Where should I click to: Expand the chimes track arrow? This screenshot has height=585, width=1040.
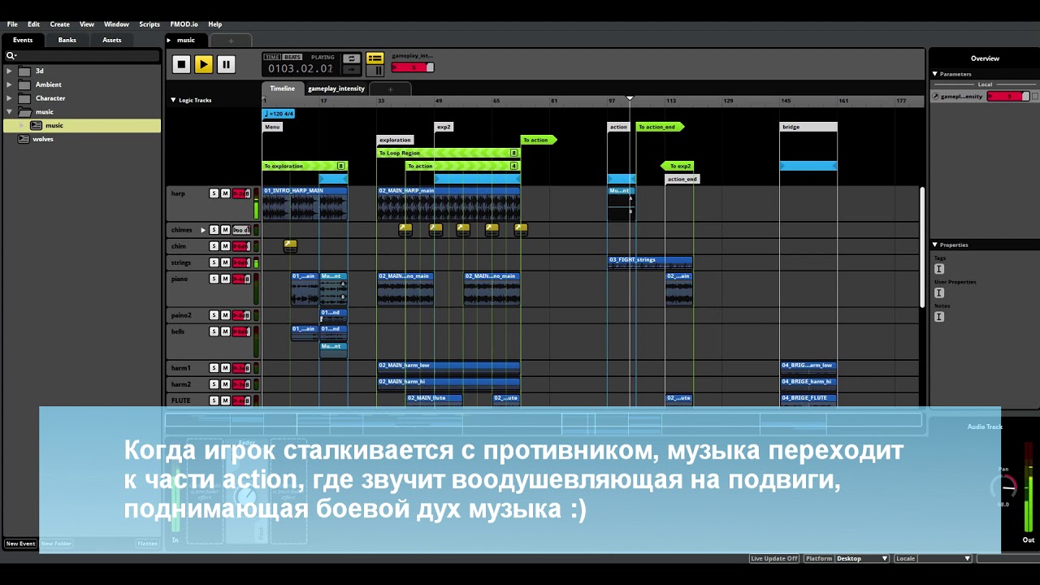pos(203,230)
